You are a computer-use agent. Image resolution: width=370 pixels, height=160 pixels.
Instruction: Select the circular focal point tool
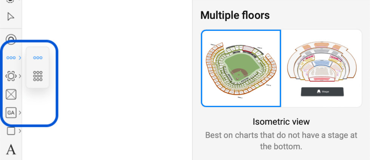(x=11, y=39)
